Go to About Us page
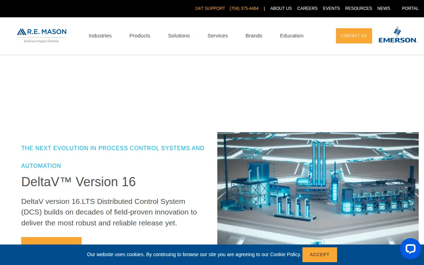This screenshot has width=424, height=265. coord(281,8)
